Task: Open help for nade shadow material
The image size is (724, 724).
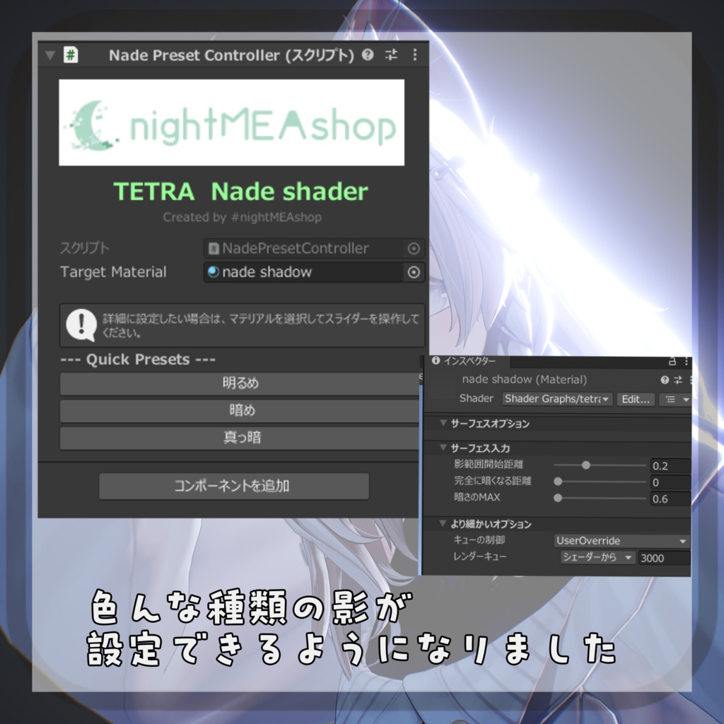Action: click(665, 380)
